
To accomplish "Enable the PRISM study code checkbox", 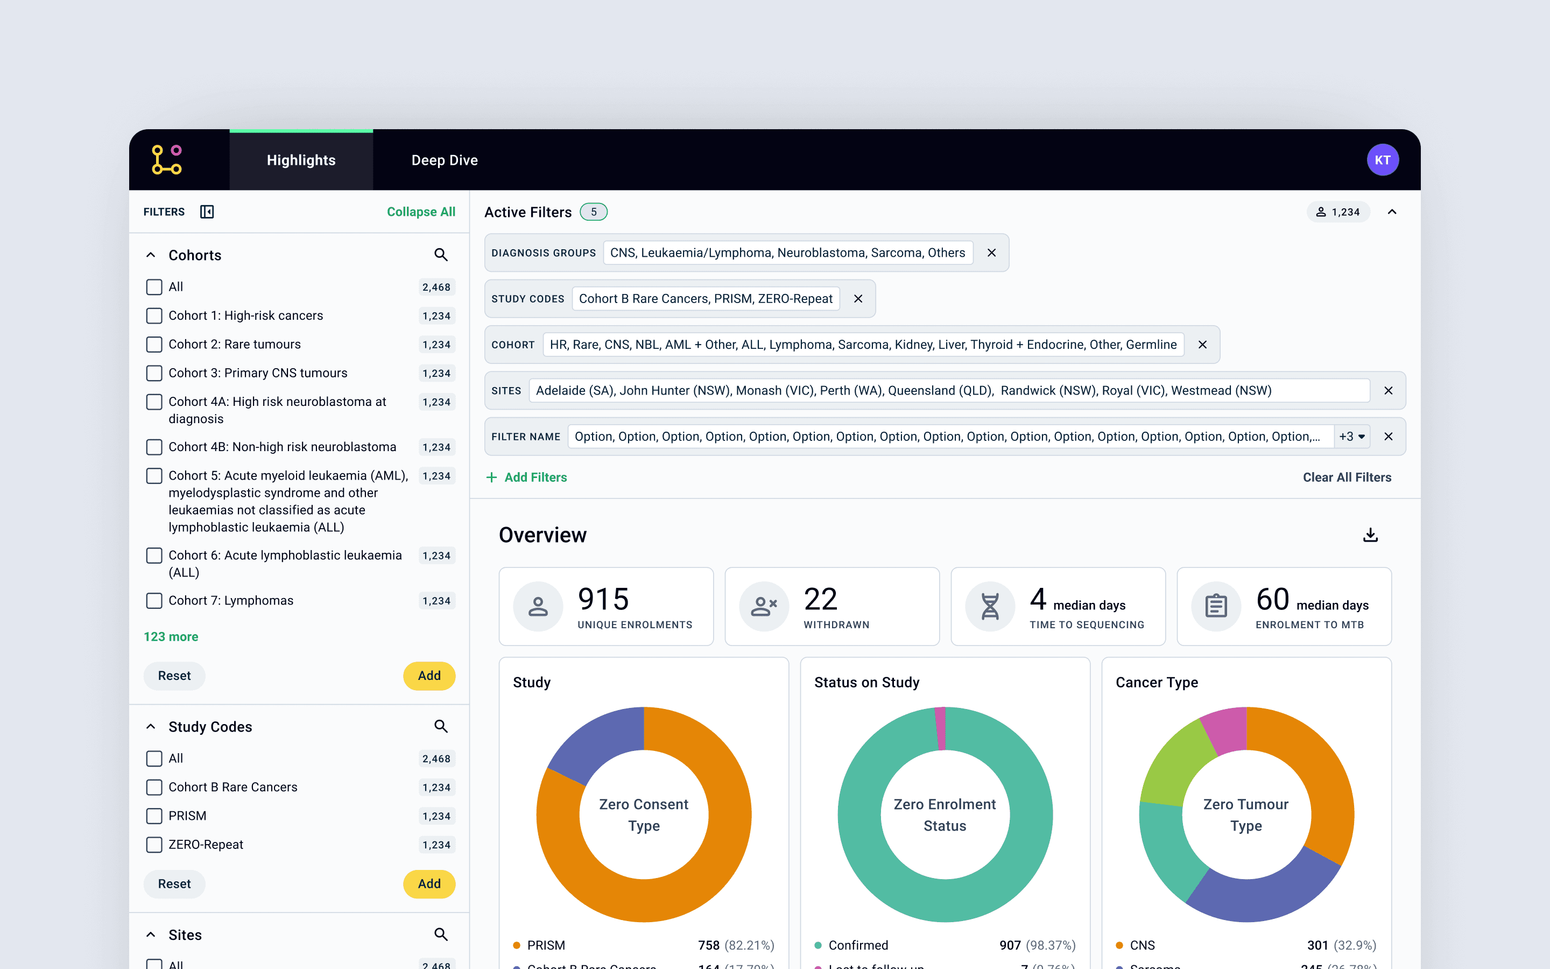I will 154,816.
